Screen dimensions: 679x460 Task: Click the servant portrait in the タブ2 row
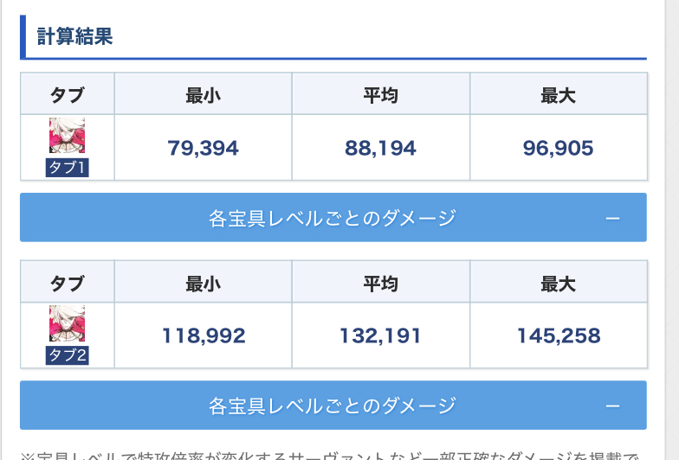[67, 323]
